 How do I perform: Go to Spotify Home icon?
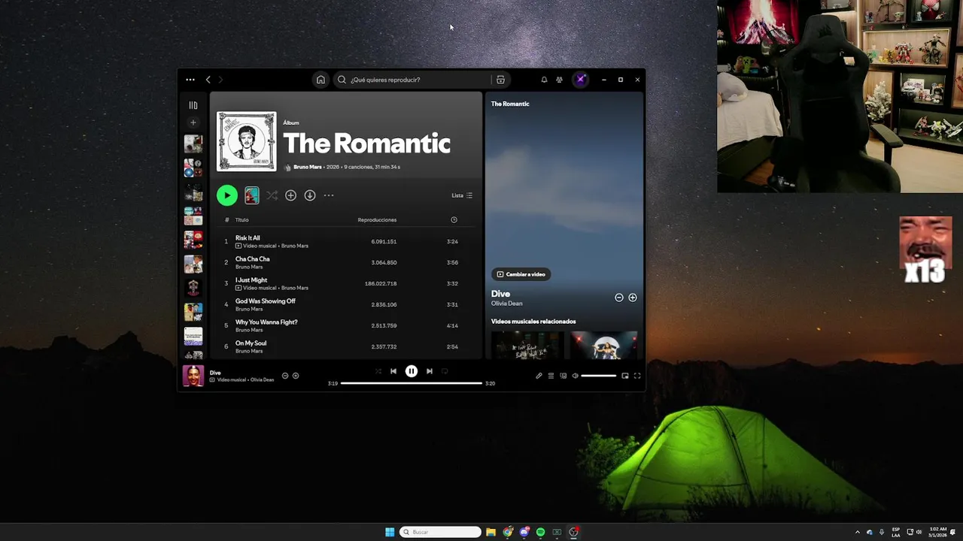click(320, 80)
